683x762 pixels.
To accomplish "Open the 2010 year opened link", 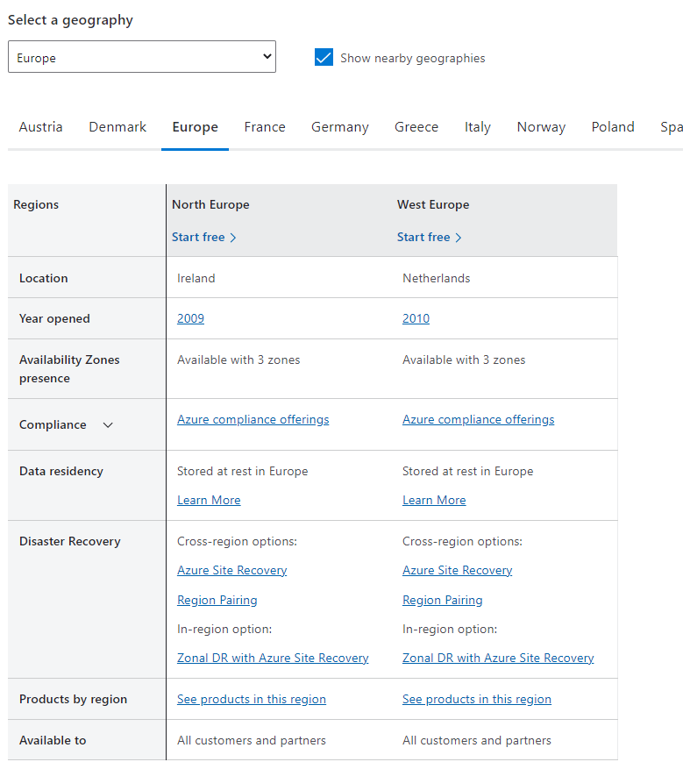I will coord(416,318).
